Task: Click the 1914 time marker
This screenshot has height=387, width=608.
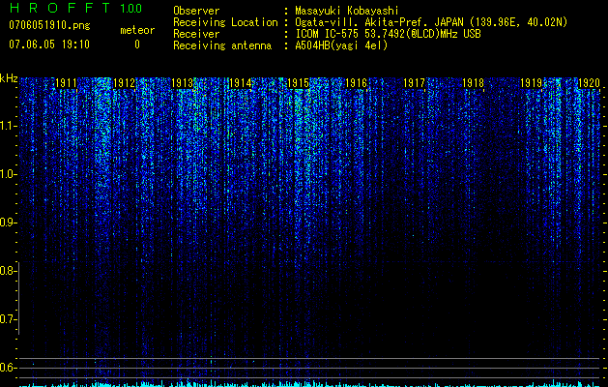Action: [241, 83]
